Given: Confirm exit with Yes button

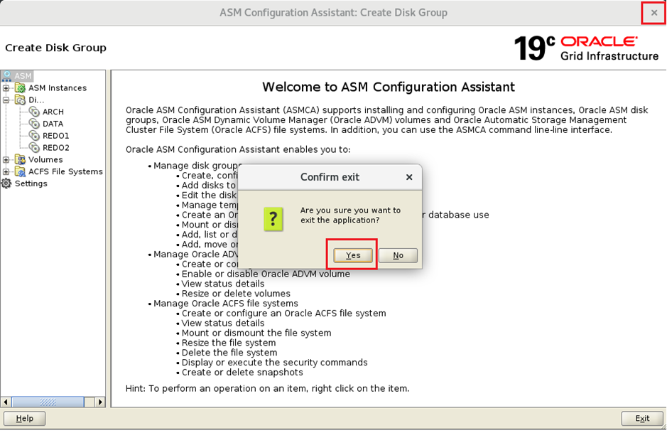Looking at the screenshot, I should [x=352, y=255].
